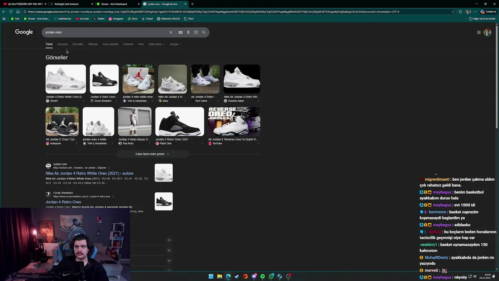Viewport: 499px width, 281px height.
Task: Switch to the KickSight Link Detector tab
Action: tap(70, 4)
